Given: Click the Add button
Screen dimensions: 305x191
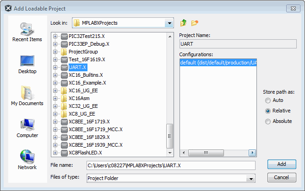Looking at the screenshot, I should tap(282, 164).
